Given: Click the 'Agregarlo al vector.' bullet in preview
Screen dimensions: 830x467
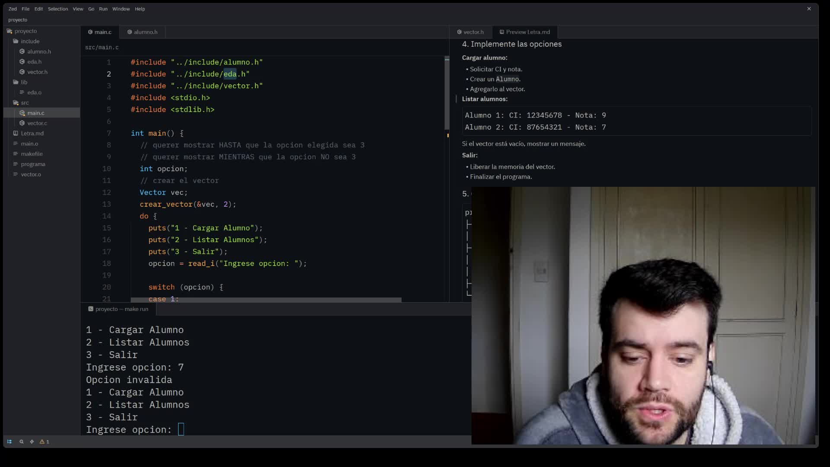Looking at the screenshot, I should [498, 89].
